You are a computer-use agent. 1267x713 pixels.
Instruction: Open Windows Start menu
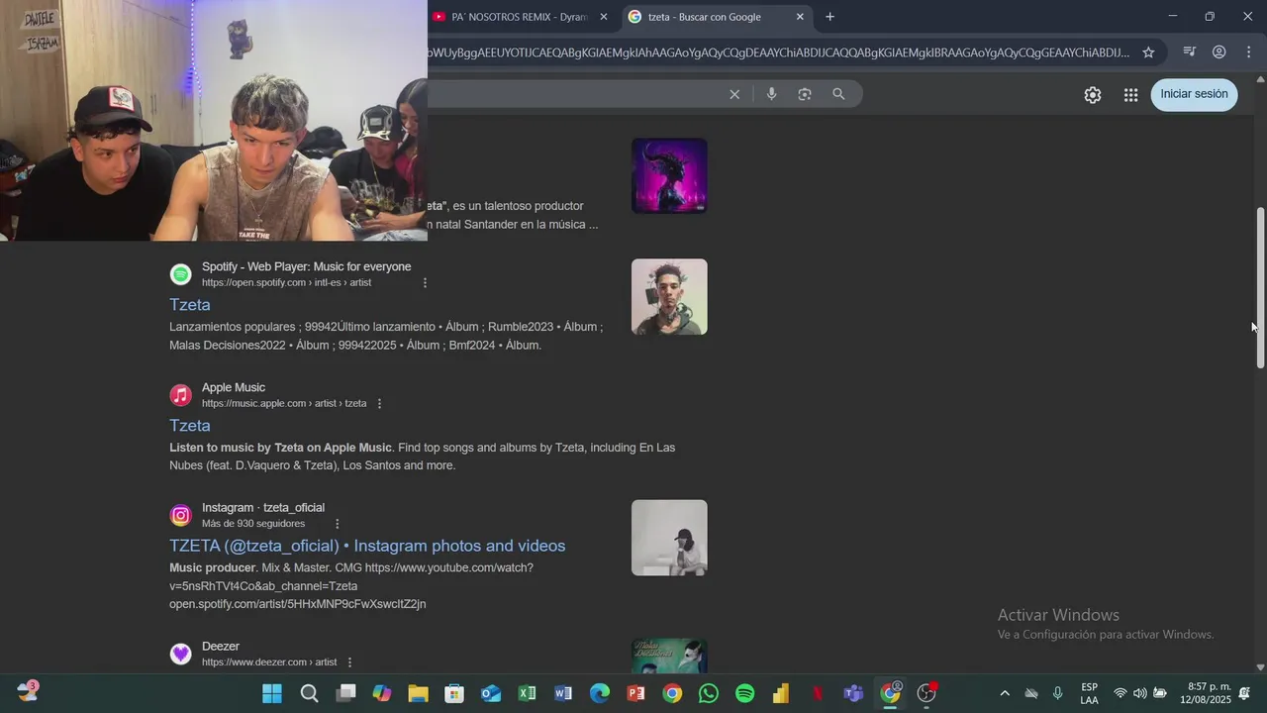[x=272, y=693]
